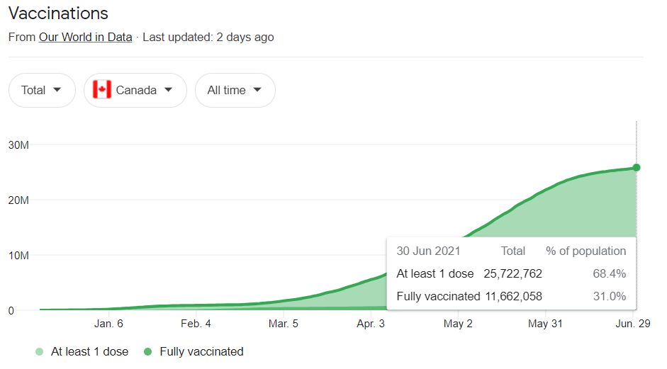
Task: Open the All time range dropdown
Action: coord(235,90)
